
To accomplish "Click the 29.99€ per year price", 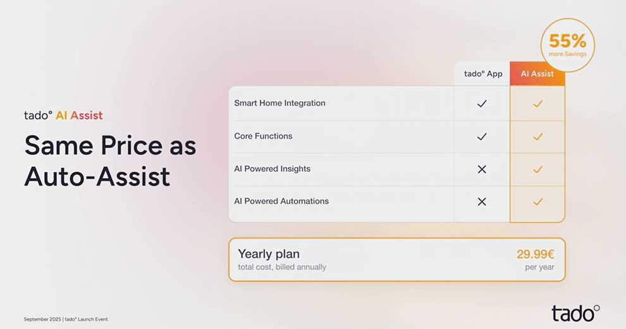I will 536,260.
